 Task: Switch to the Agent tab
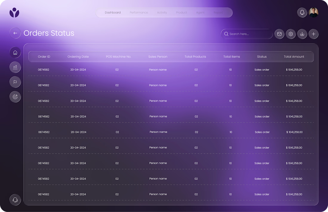coord(200,13)
